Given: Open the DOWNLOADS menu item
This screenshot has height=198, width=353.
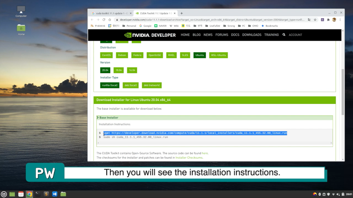Looking at the screenshot, I should tap(252, 35).
